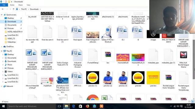Open the PPR 5 (1) Word document
Screen dimensions: 195x109
(77, 78)
